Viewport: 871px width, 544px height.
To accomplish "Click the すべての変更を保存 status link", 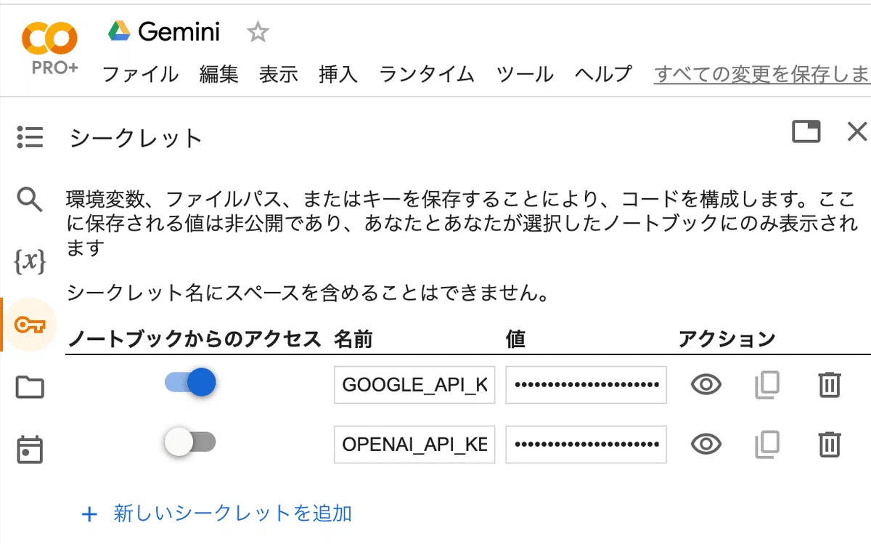I will 762,74.
